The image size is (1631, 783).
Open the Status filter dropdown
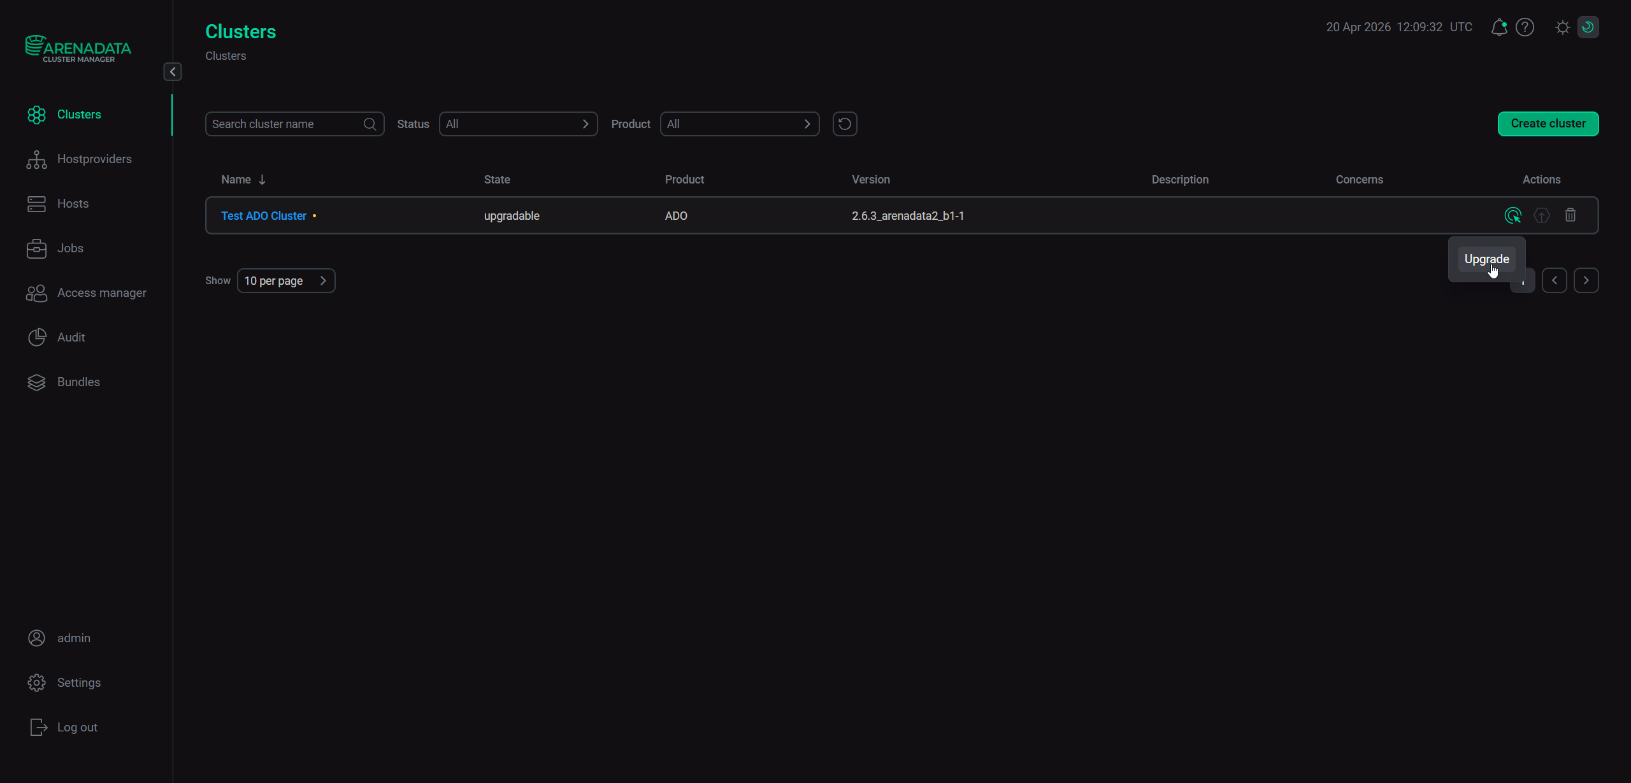(518, 124)
